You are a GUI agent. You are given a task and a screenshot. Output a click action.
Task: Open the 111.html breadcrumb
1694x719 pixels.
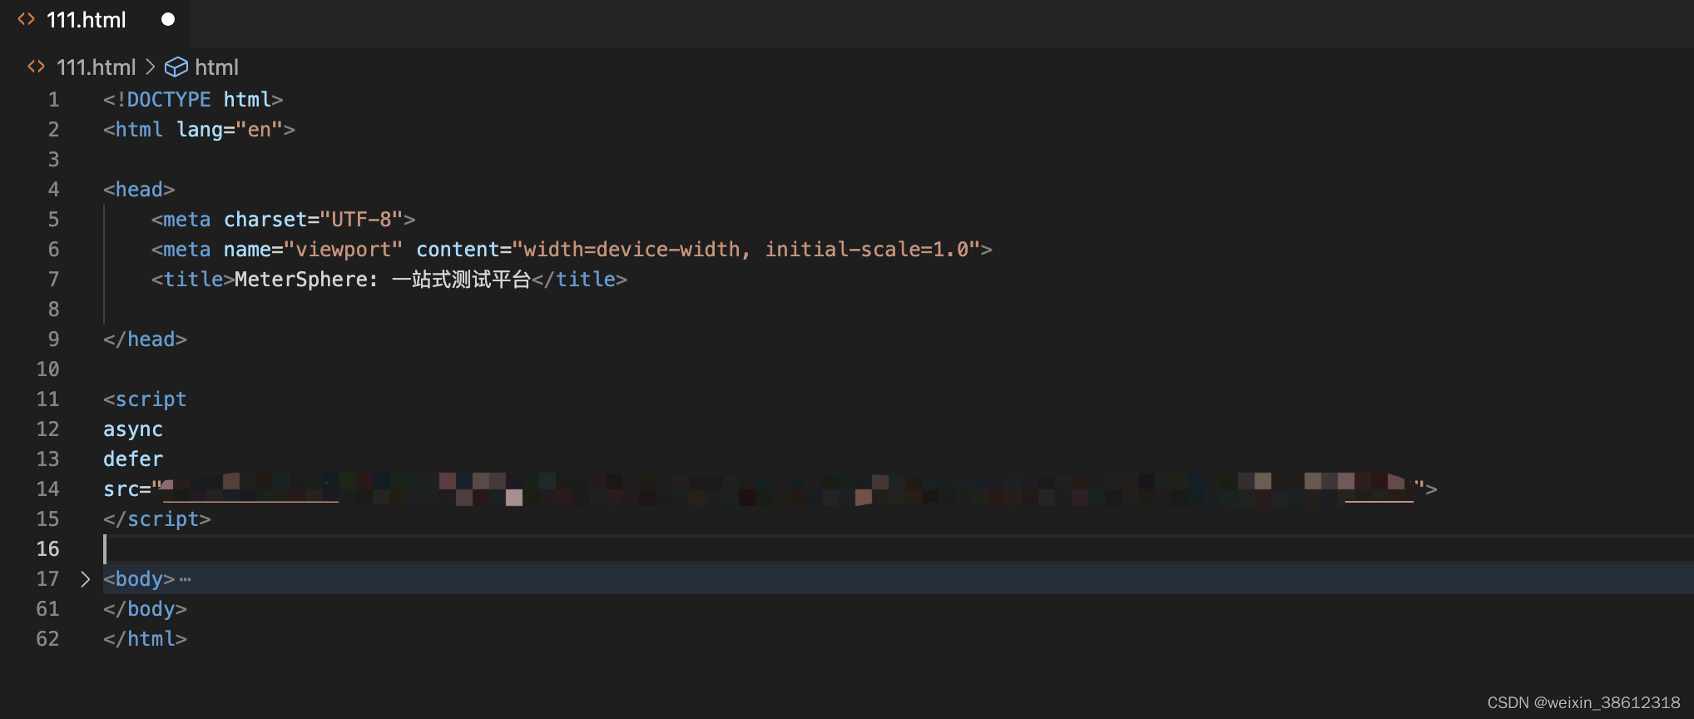pos(96,67)
